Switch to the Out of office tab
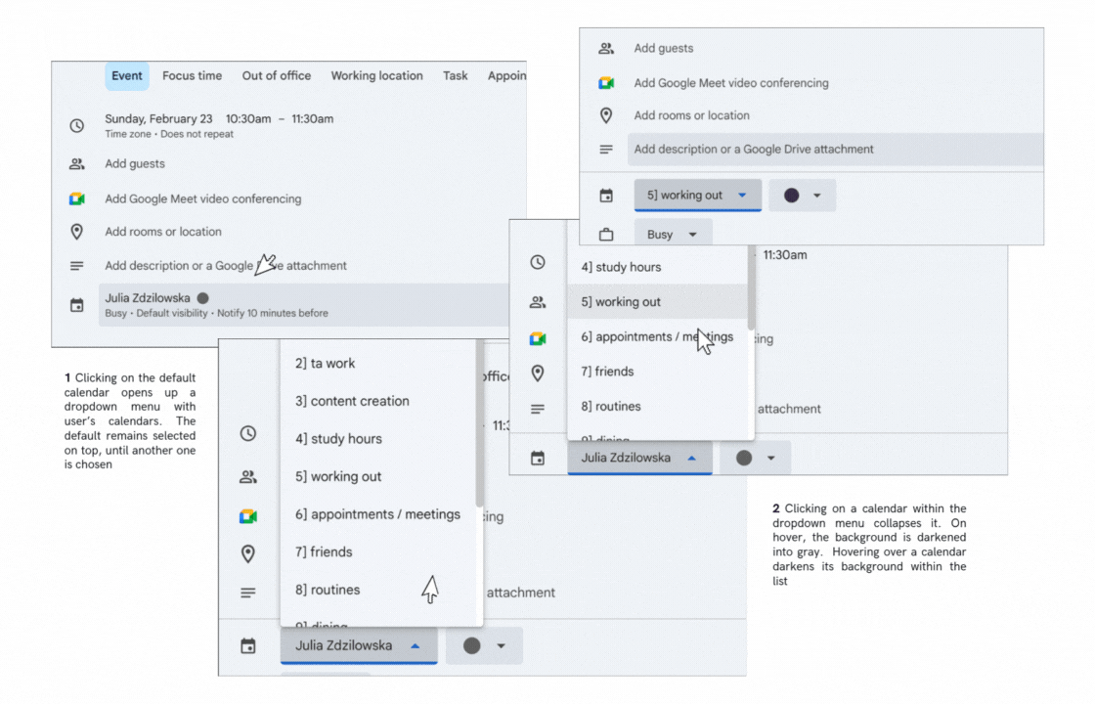This screenshot has width=1095, height=704. coord(276,75)
